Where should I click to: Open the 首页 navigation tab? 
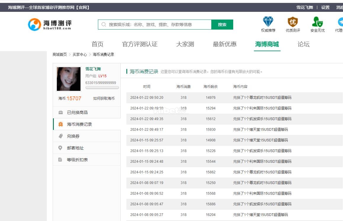click(97, 44)
